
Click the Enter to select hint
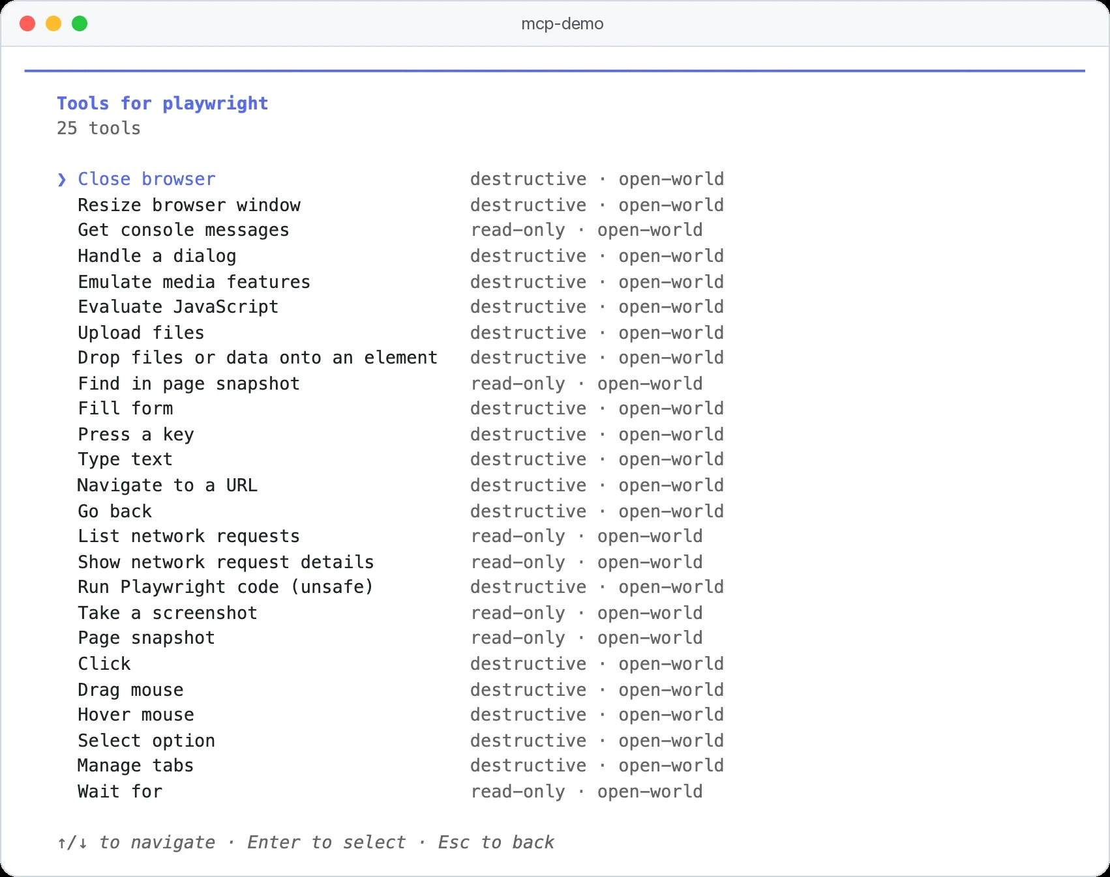point(326,842)
